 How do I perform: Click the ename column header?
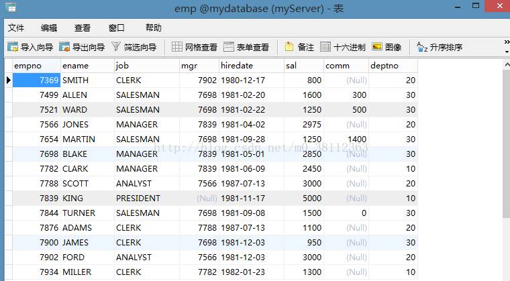point(87,66)
